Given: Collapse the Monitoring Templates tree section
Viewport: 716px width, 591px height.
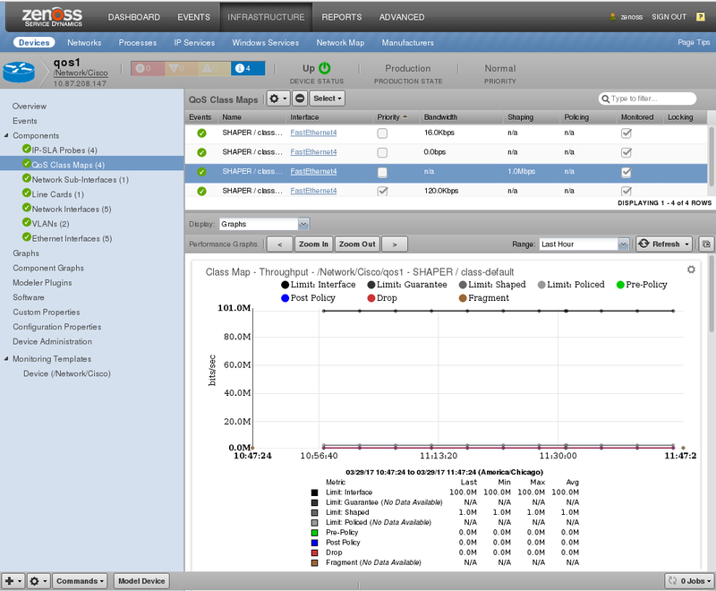Looking at the screenshot, I should (6, 358).
